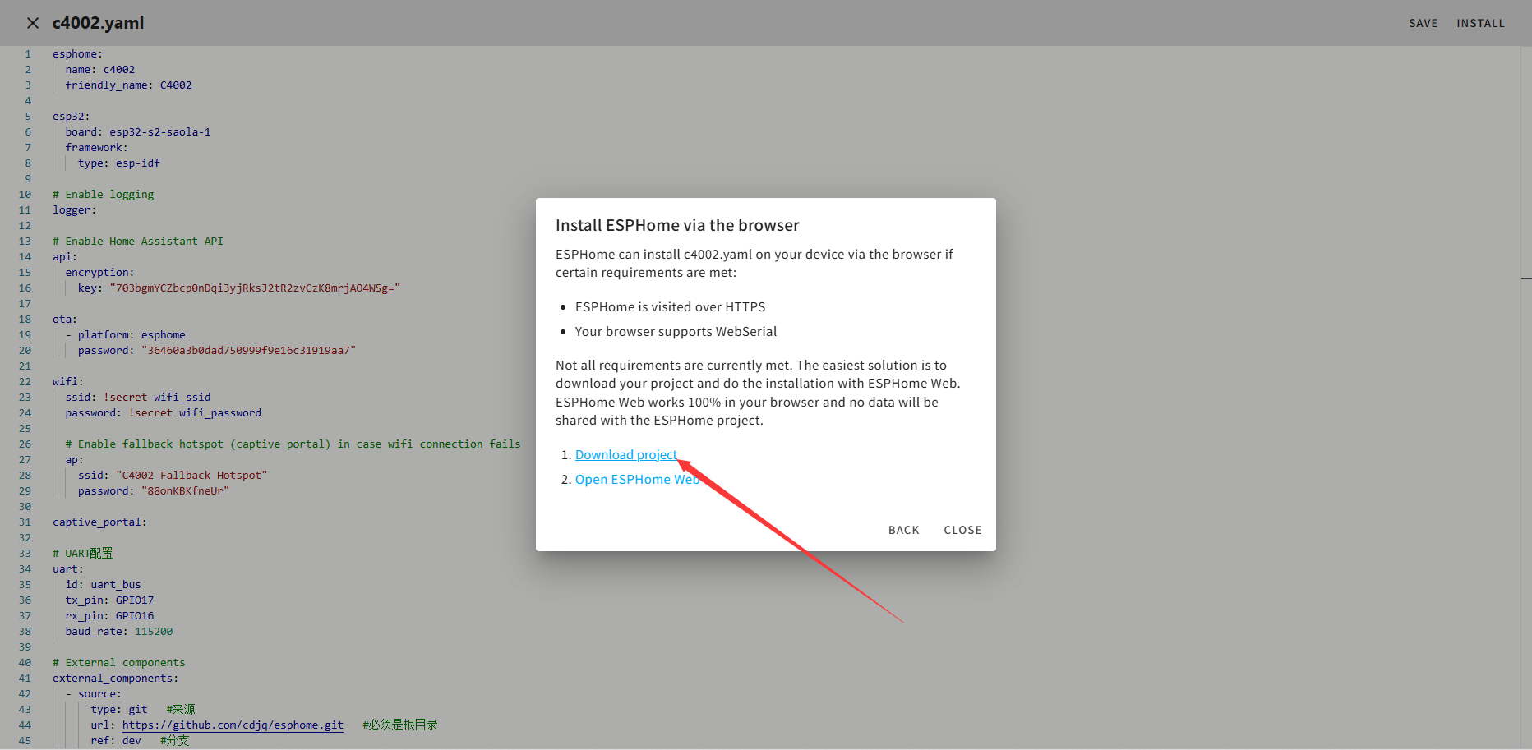Click line number 33 in the gutter
Viewport: 1532px width, 750px height.
tap(25, 554)
